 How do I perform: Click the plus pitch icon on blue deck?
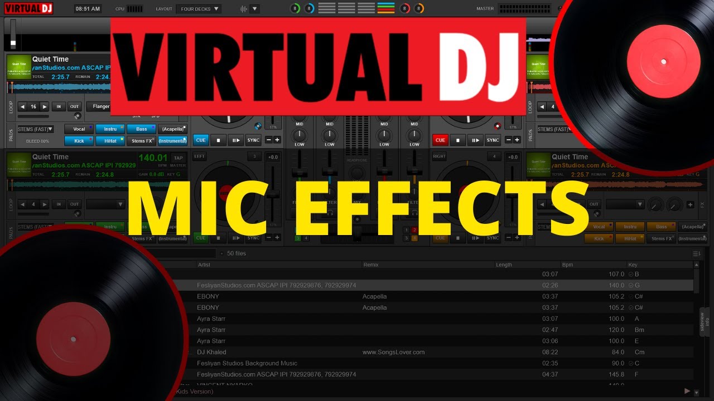277,140
